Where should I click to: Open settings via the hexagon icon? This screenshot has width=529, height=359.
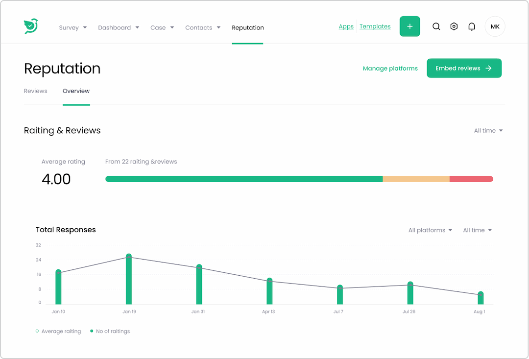click(x=454, y=27)
